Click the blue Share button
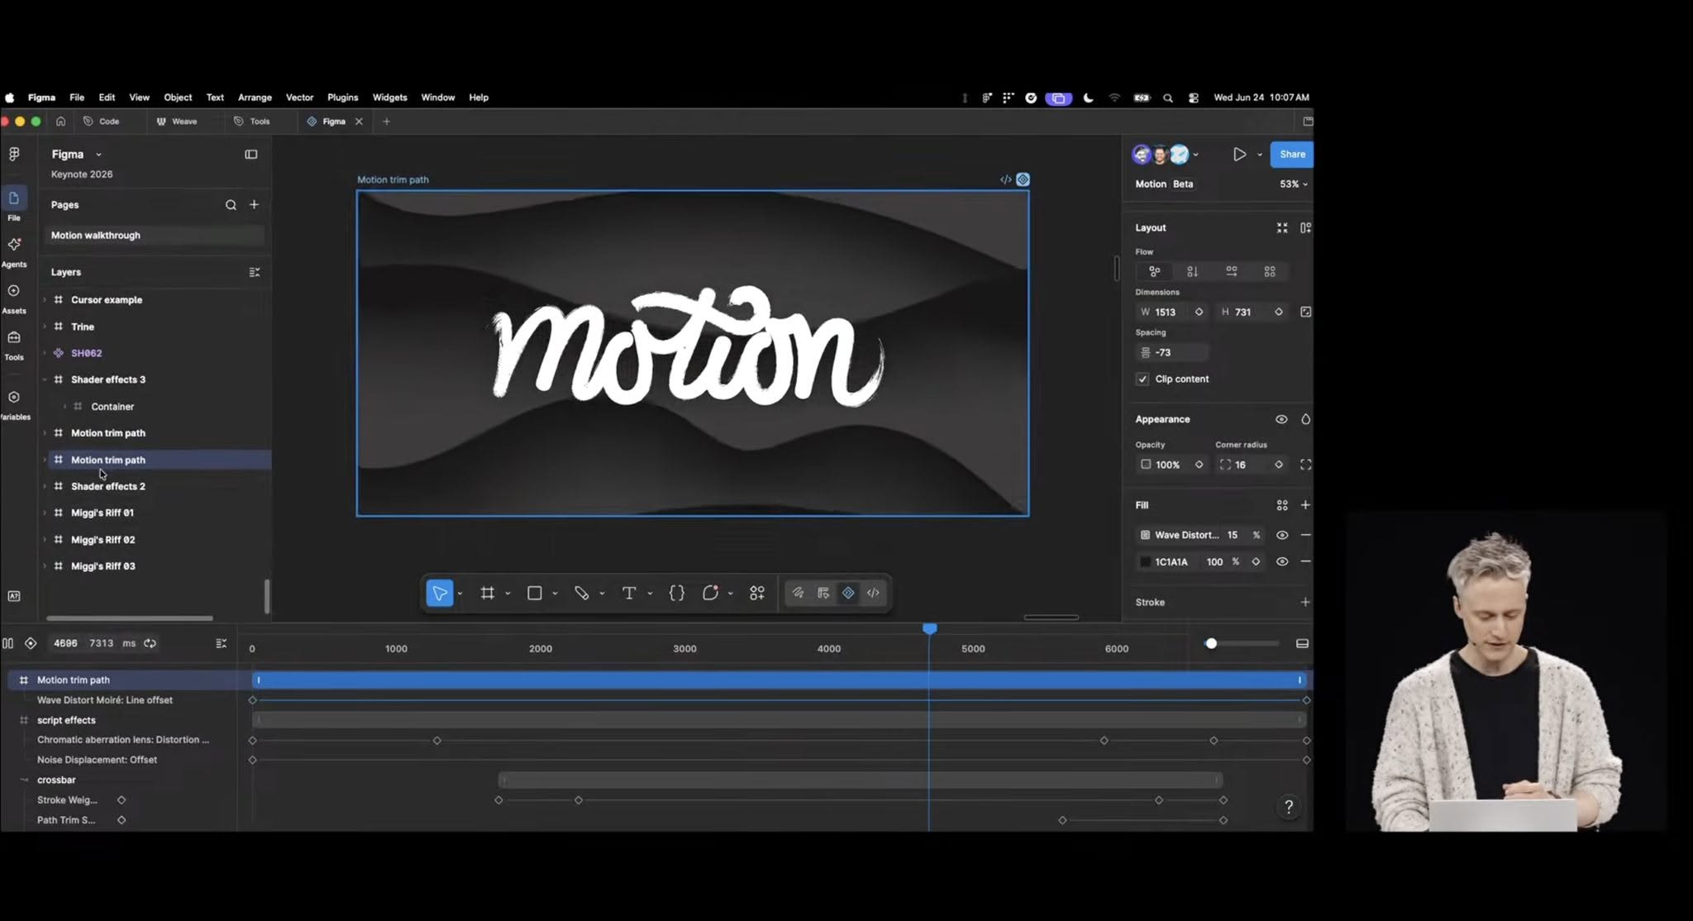The image size is (1693, 921). pyautogui.click(x=1292, y=155)
